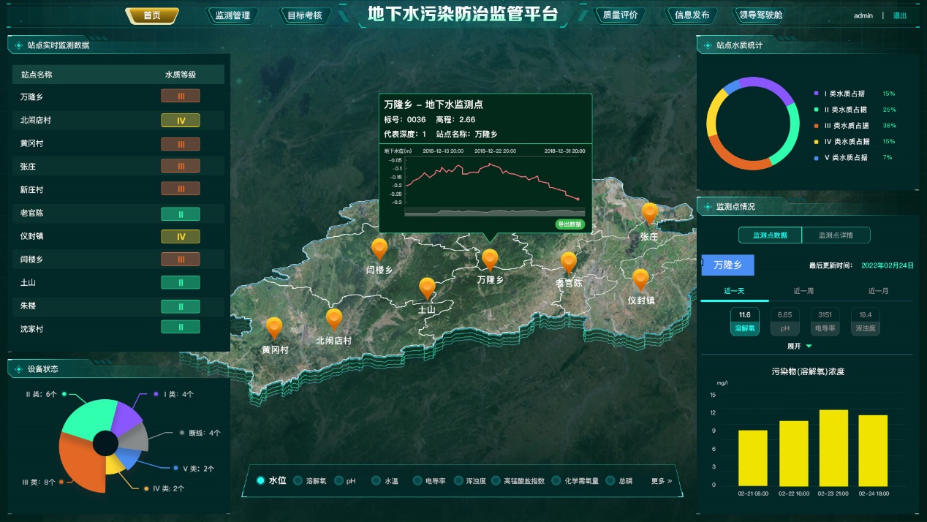
Task: Choose the 高锰酸盐指数 radio option
Action: [x=496, y=480]
